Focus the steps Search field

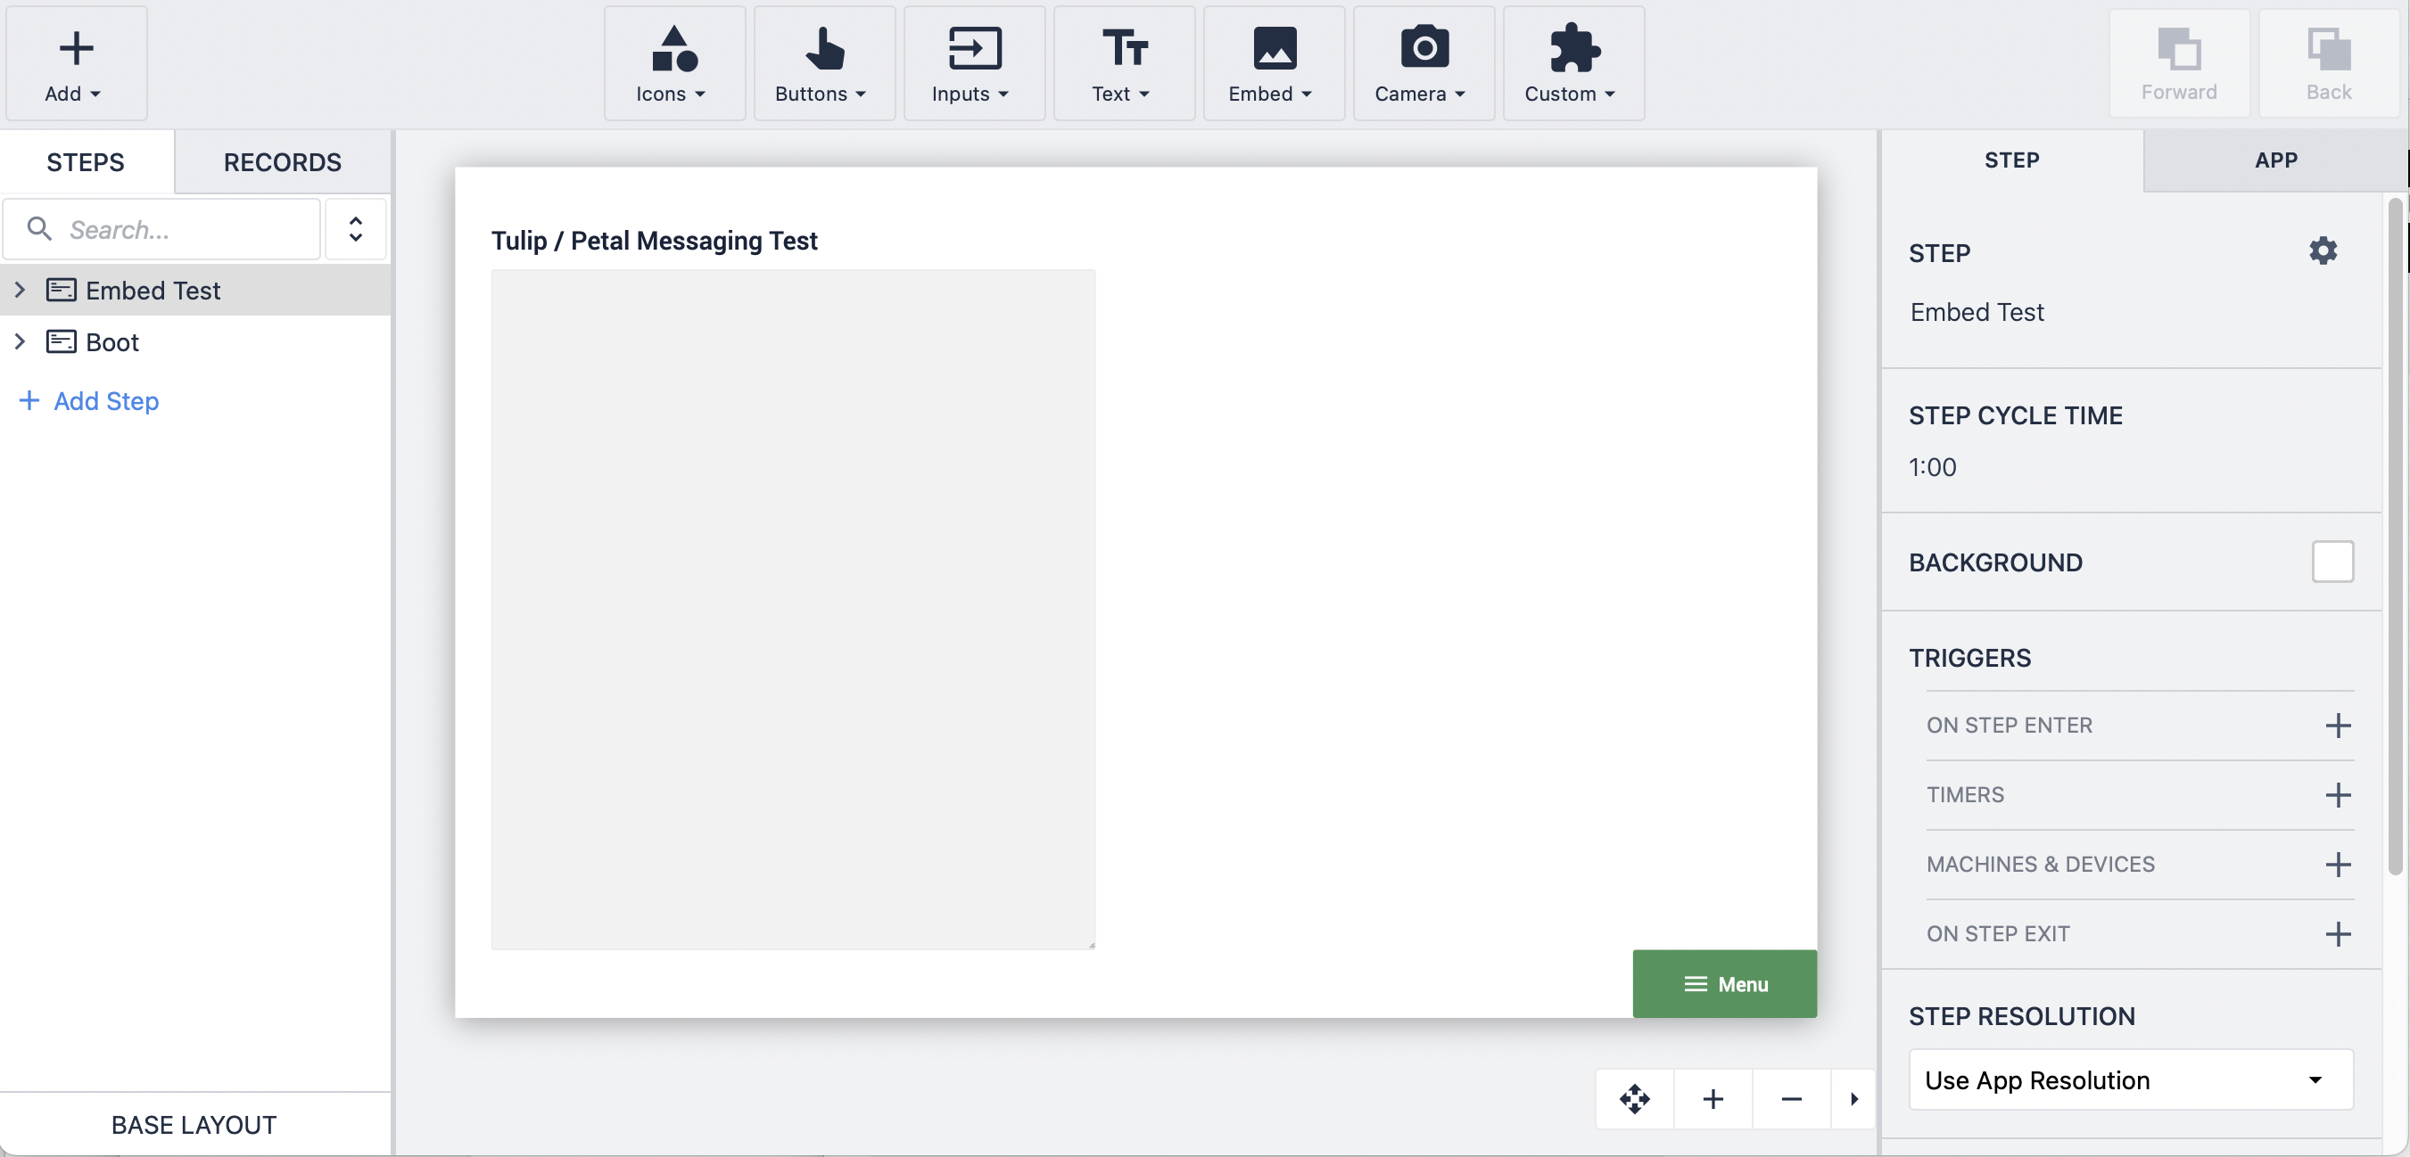coord(161,229)
